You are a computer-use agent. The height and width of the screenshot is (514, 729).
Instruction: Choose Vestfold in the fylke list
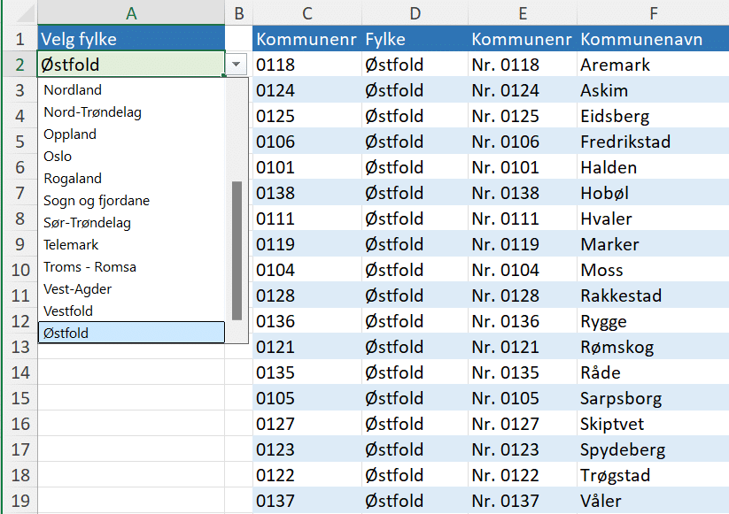[x=68, y=311]
